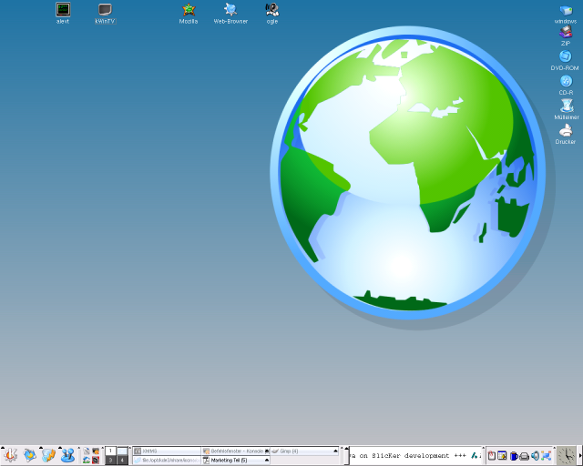Open the Mozilla desktop icon
583x466 pixels.
(x=189, y=13)
